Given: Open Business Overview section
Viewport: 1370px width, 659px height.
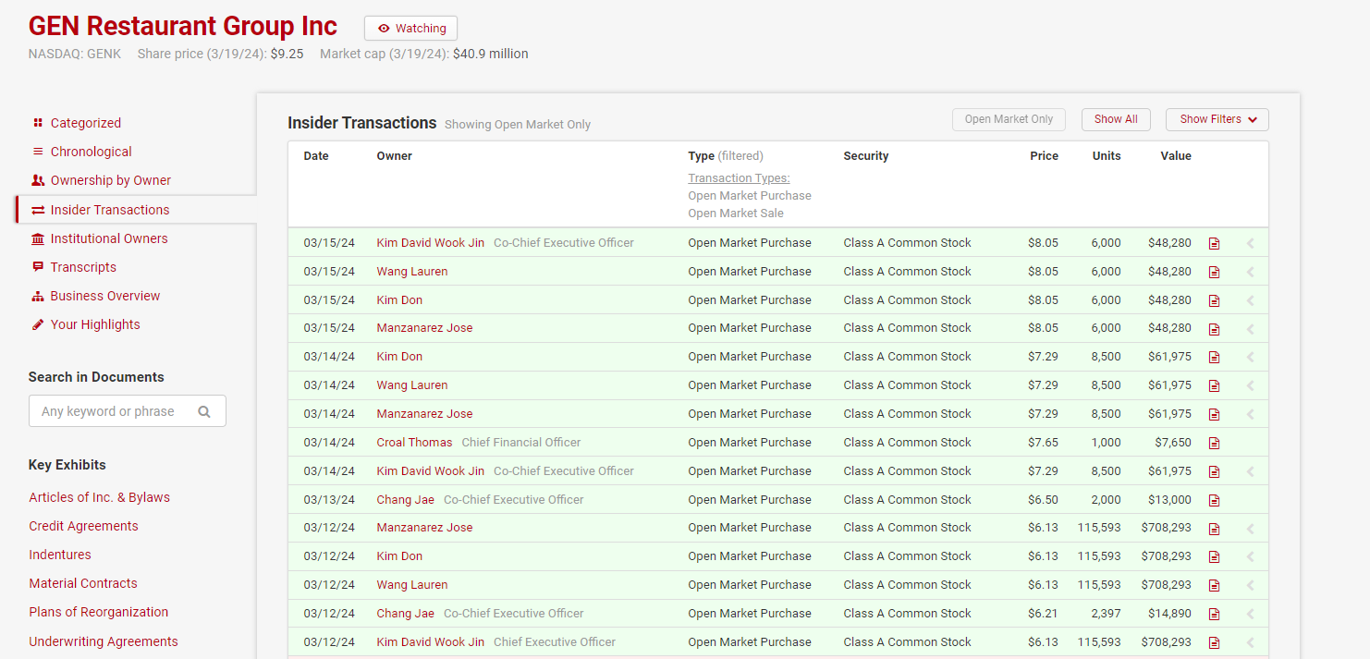Looking at the screenshot, I should [x=105, y=296].
